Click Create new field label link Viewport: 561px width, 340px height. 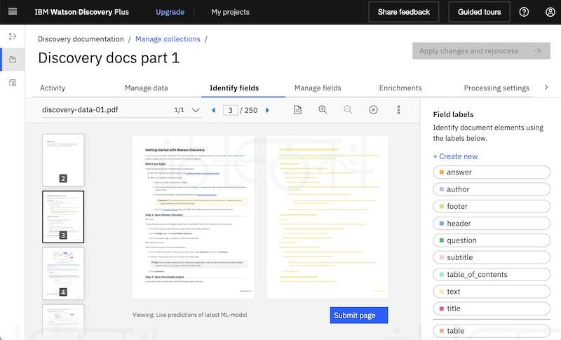coord(455,156)
